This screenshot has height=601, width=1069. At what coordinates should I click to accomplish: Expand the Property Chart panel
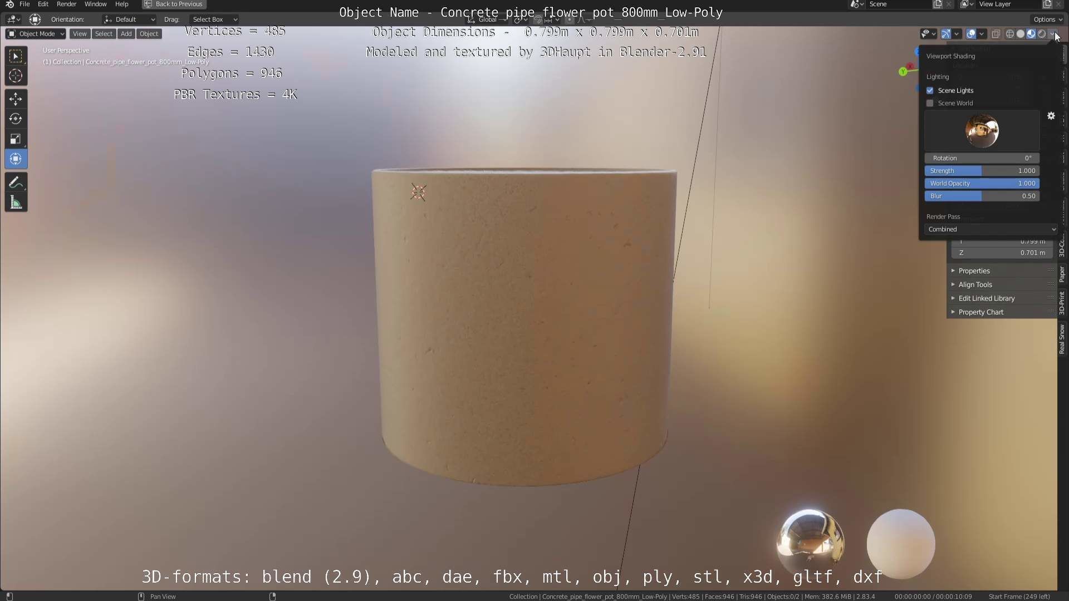pos(1002,312)
